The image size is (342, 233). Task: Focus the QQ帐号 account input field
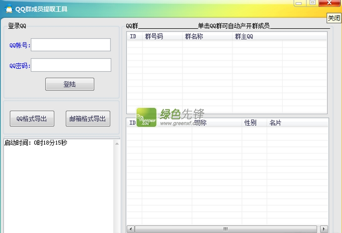[x=71, y=45]
